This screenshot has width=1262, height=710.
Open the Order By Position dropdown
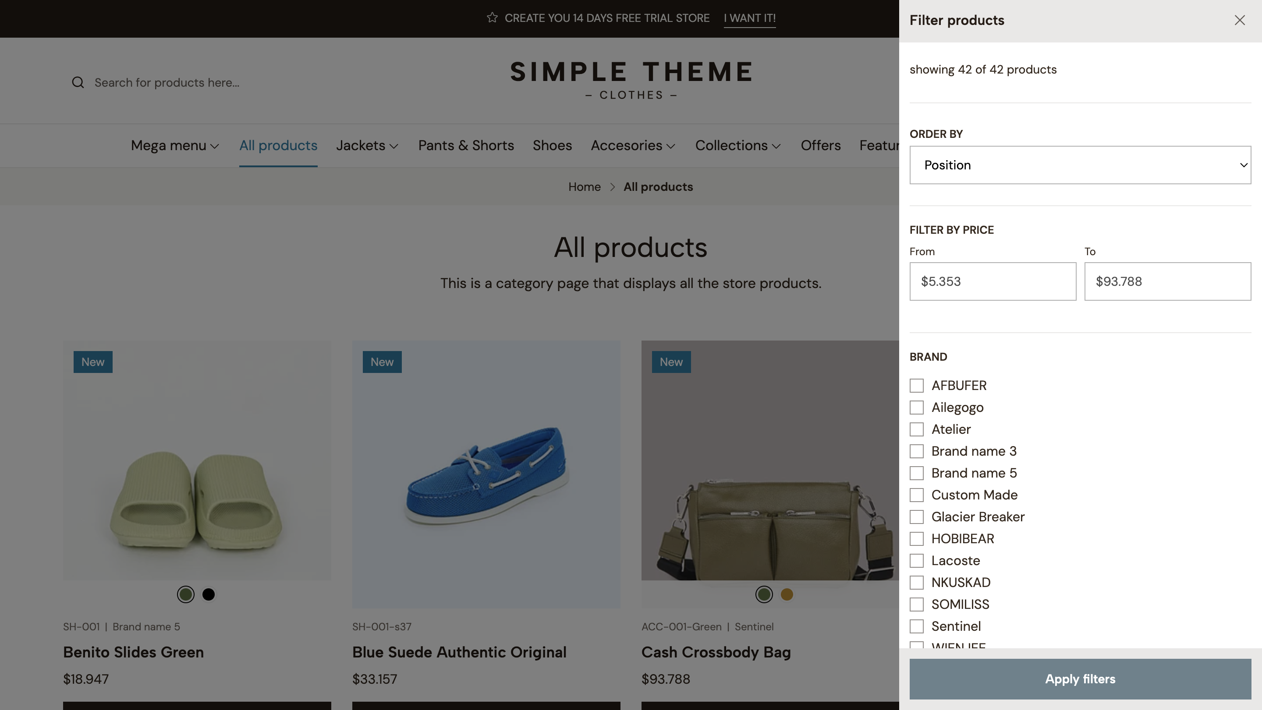pos(1080,165)
